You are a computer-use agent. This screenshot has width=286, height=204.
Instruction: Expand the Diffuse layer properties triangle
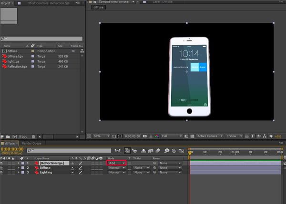19,168
